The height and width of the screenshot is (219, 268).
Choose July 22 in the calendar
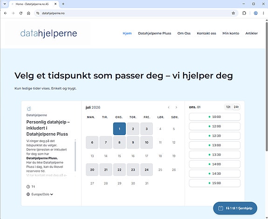[x=119, y=170]
